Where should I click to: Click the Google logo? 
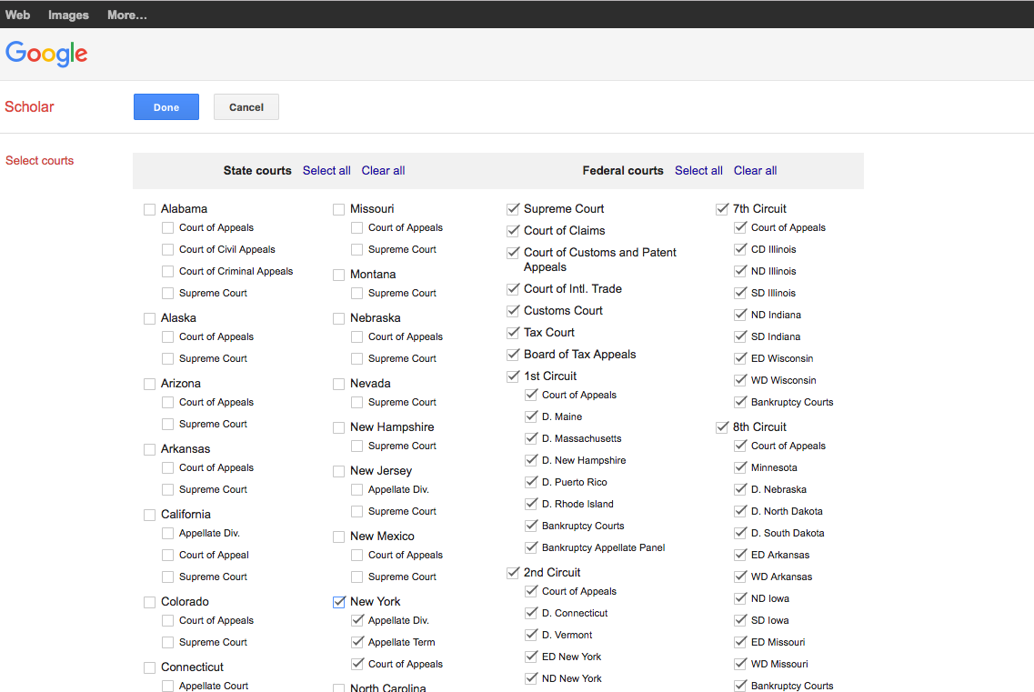tap(46, 54)
